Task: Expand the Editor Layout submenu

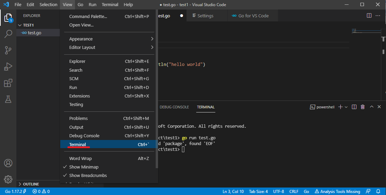Action: [x=108, y=48]
